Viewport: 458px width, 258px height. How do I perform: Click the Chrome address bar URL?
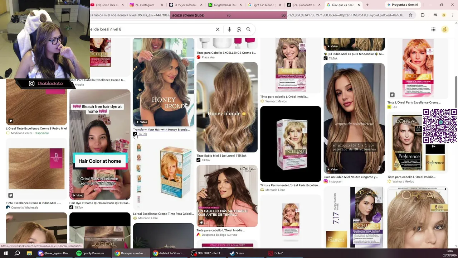click(247, 15)
